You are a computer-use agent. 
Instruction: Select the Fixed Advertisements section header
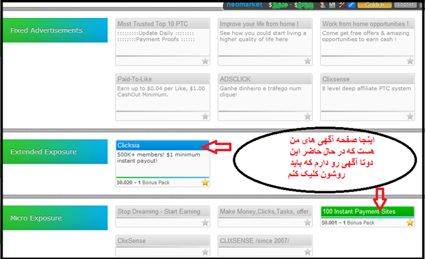click(x=55, y=30)
